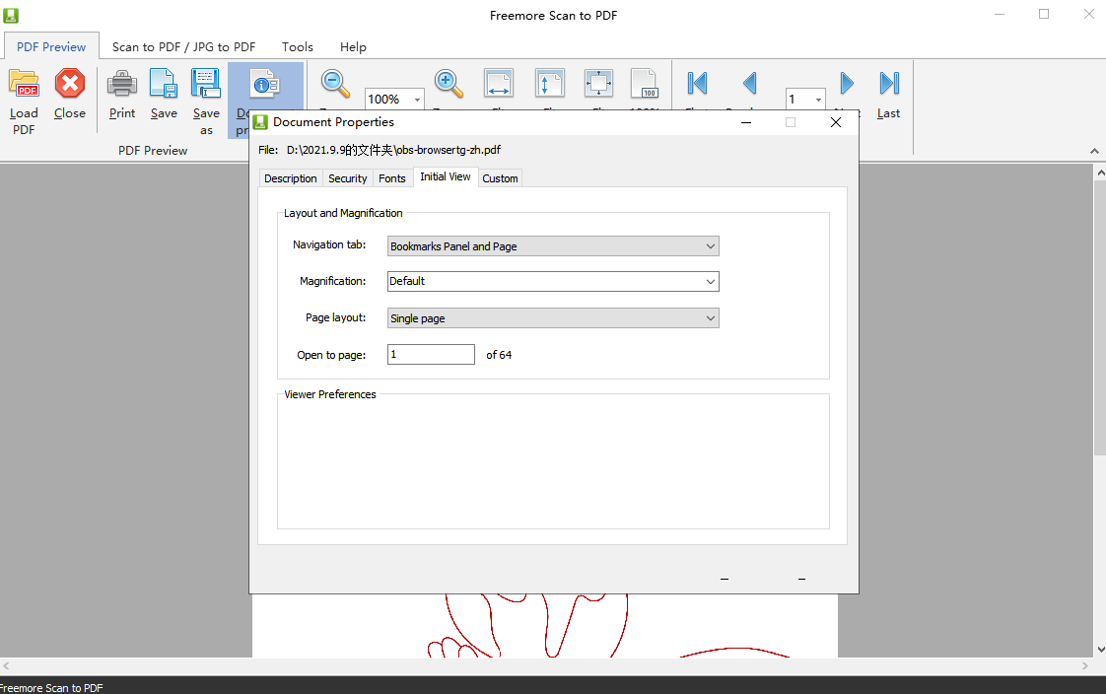Image resolution: width=1106 pixels, height=694 pixels.
Task: Click the vertical scrollbar down arrow
Action: [1100, 650]
